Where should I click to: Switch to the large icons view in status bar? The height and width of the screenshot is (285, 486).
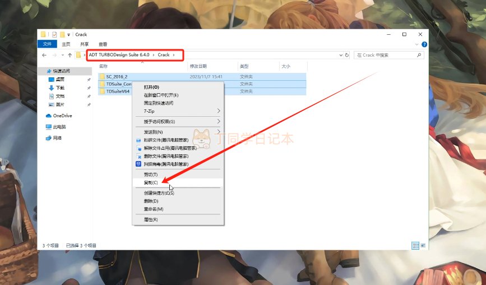click(422, 245)
